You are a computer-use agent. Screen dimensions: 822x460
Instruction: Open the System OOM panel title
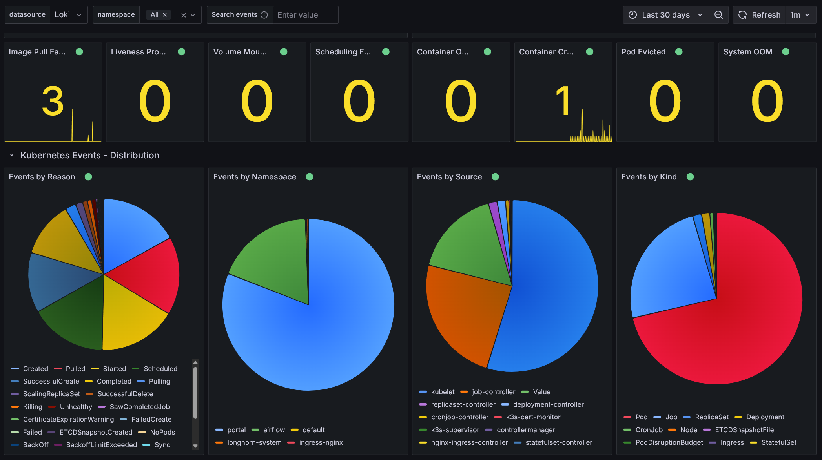coord(748,52)
